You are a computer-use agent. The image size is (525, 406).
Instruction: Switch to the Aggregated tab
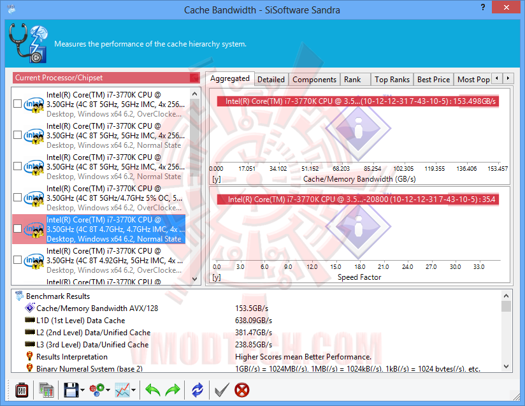pos(229,79)
